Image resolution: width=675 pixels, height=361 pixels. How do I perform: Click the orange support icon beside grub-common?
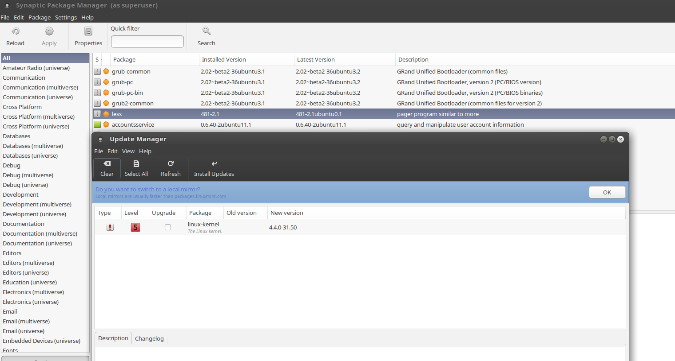point(106,71)
